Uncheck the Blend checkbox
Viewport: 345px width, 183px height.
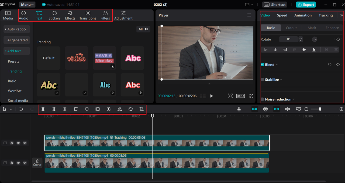262,65
